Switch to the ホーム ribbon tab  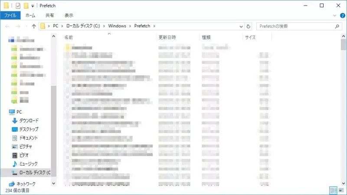click(30, 16)
